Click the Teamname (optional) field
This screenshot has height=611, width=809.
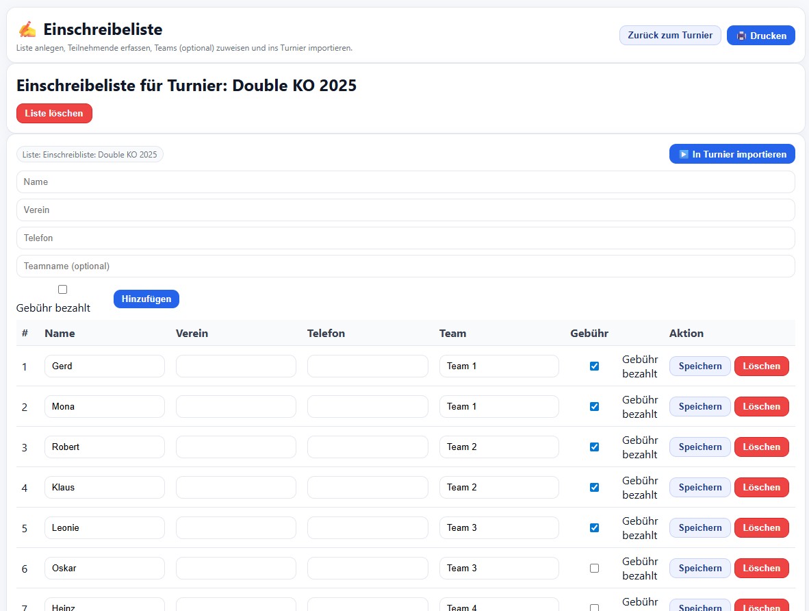coord(405,266)
